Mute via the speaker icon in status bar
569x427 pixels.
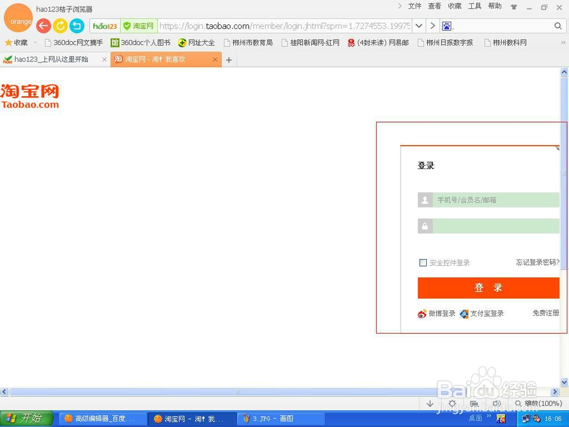click(x=497, y=404)
